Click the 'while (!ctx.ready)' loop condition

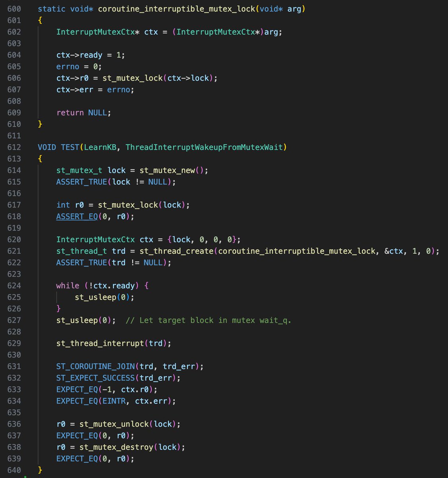98,286
